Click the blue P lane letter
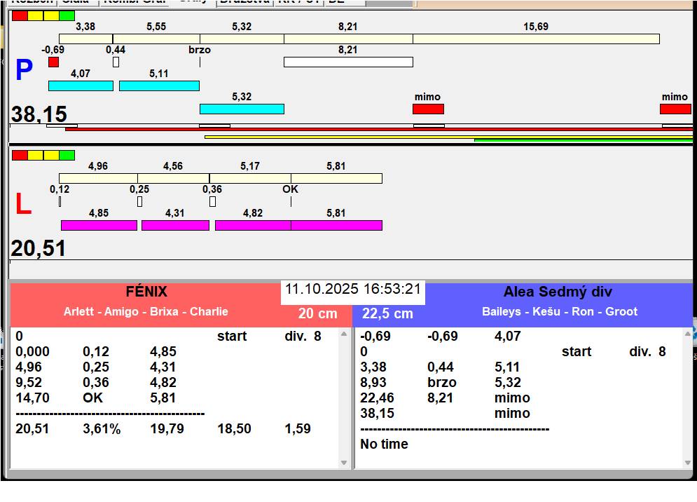 pos(24,71)
